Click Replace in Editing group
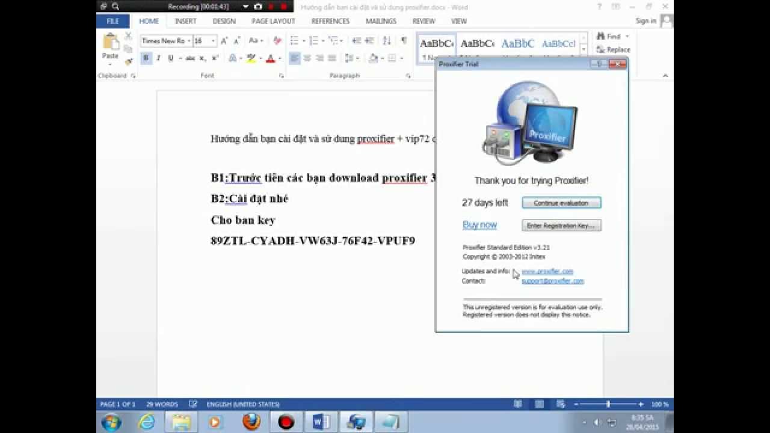 point(614,49)
